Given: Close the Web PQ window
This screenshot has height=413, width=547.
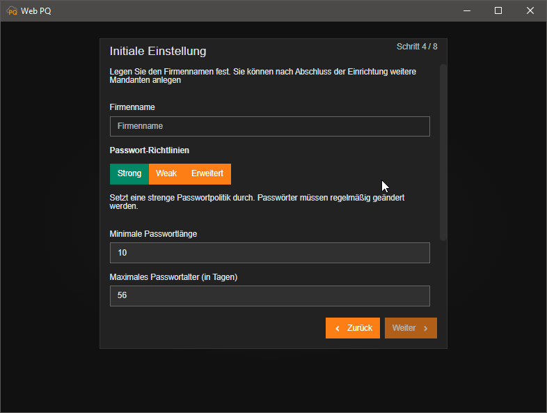Looking at the screenshot, I should tap(530, 10).
